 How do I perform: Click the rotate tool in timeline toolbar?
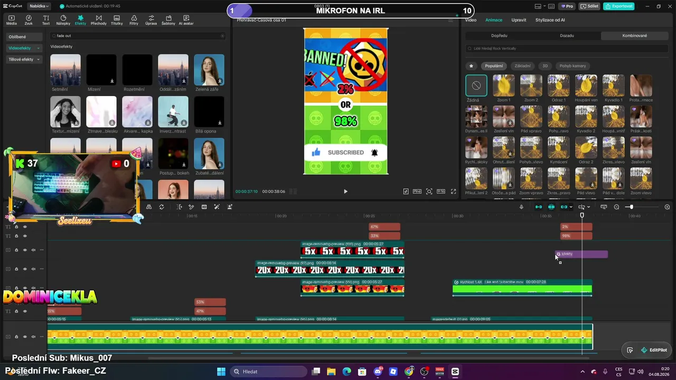point(162,207)
